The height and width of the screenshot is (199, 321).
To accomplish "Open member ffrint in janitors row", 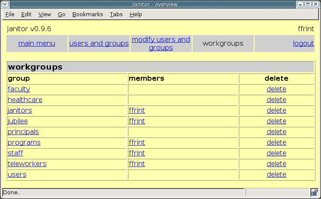I will [137, 110].
